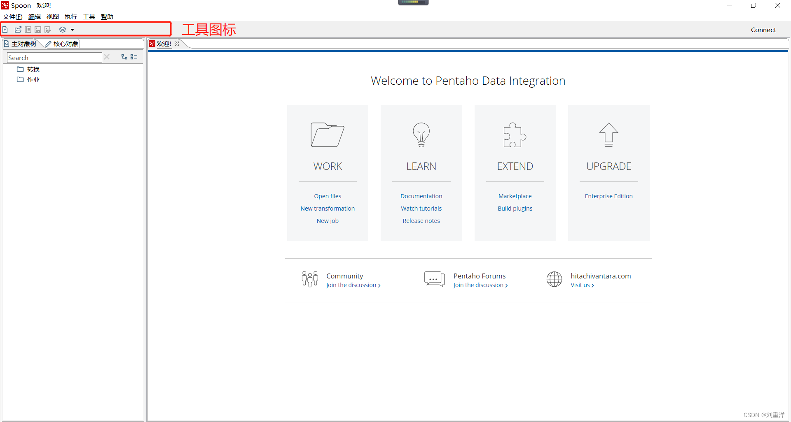This screenshot has height=422, width=791.
Task: Click the collapse tree icon beside search
Action: 134,57
